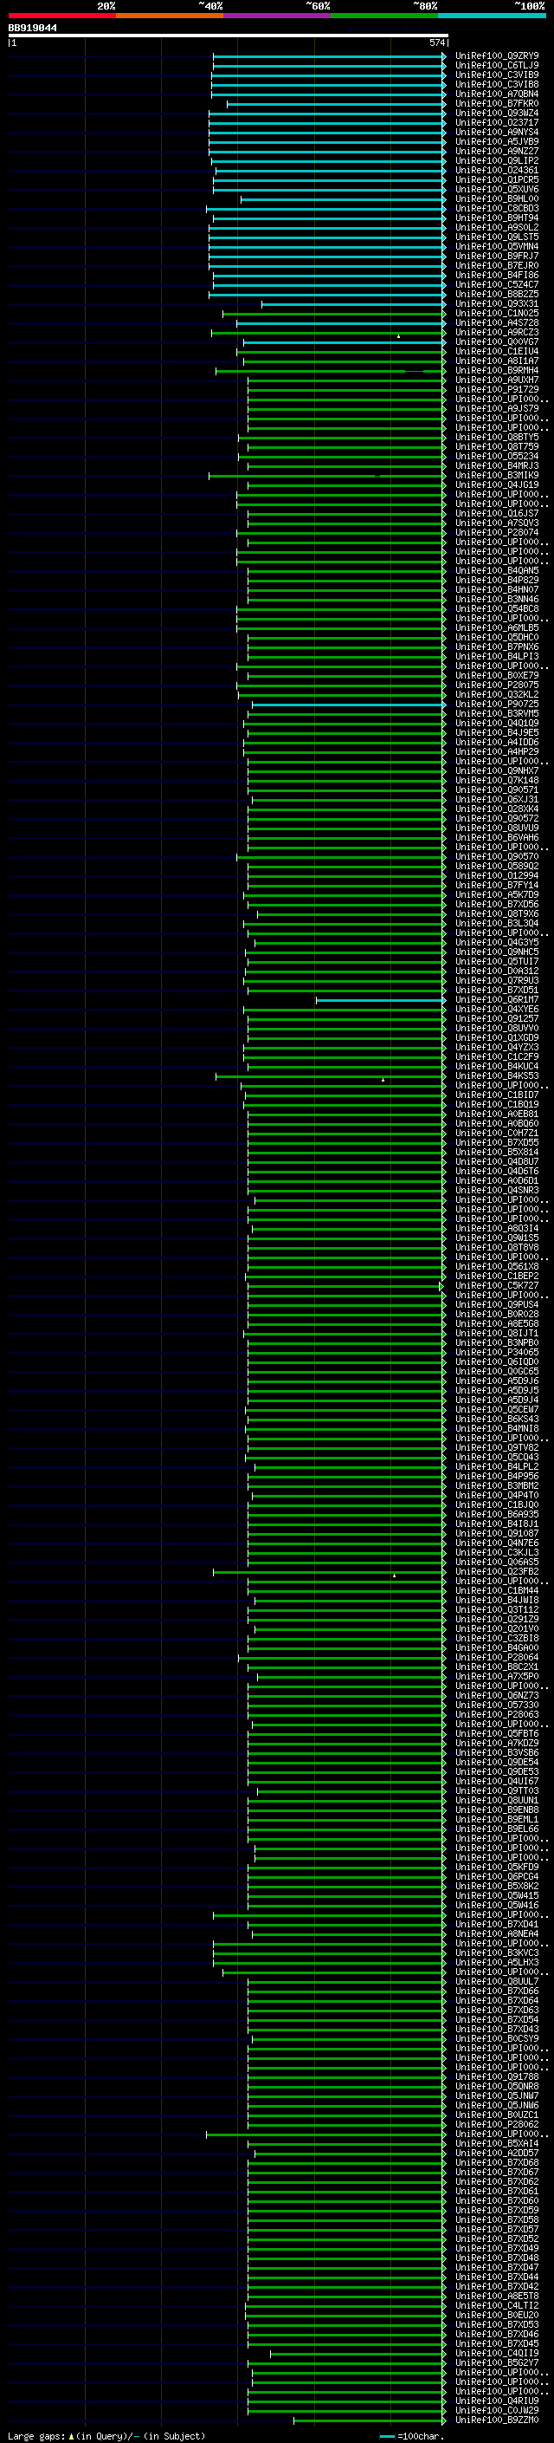The height and width of the screenshot is (2443, 554).
Task: Select hit label UniRef100_A2DD57
Action: coord(496,2153)
